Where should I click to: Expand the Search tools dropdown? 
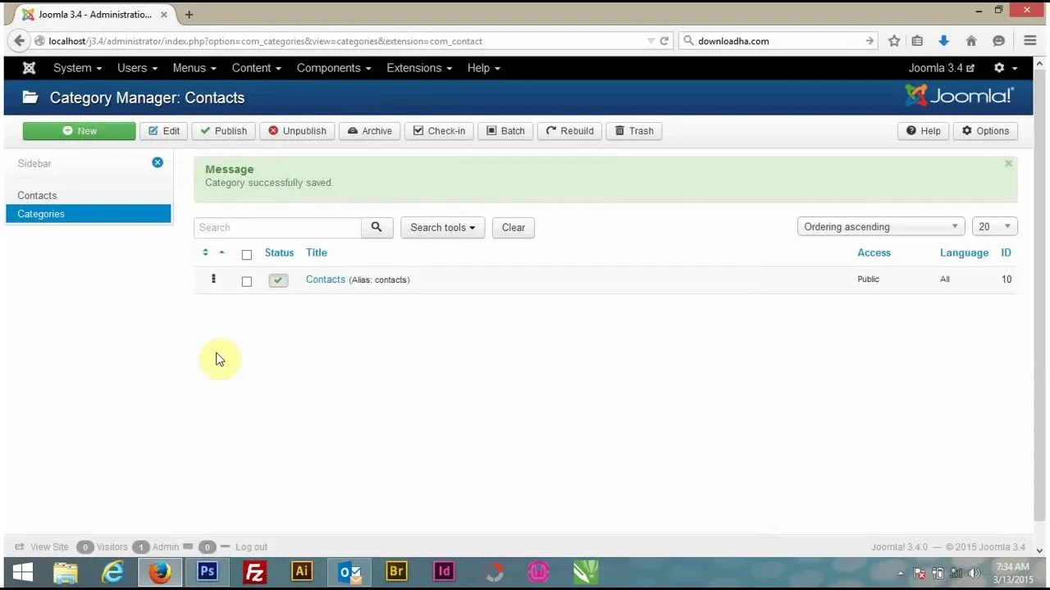coord(442,227)
